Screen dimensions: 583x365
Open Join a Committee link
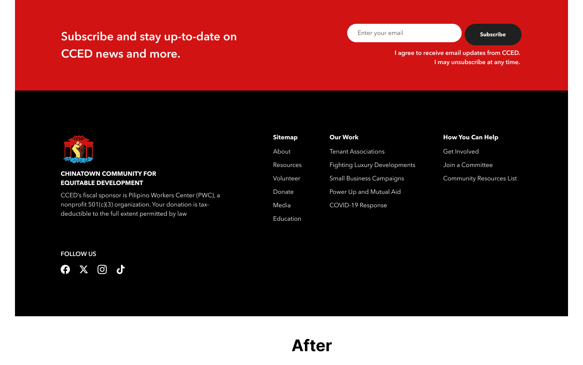point(468,165)
